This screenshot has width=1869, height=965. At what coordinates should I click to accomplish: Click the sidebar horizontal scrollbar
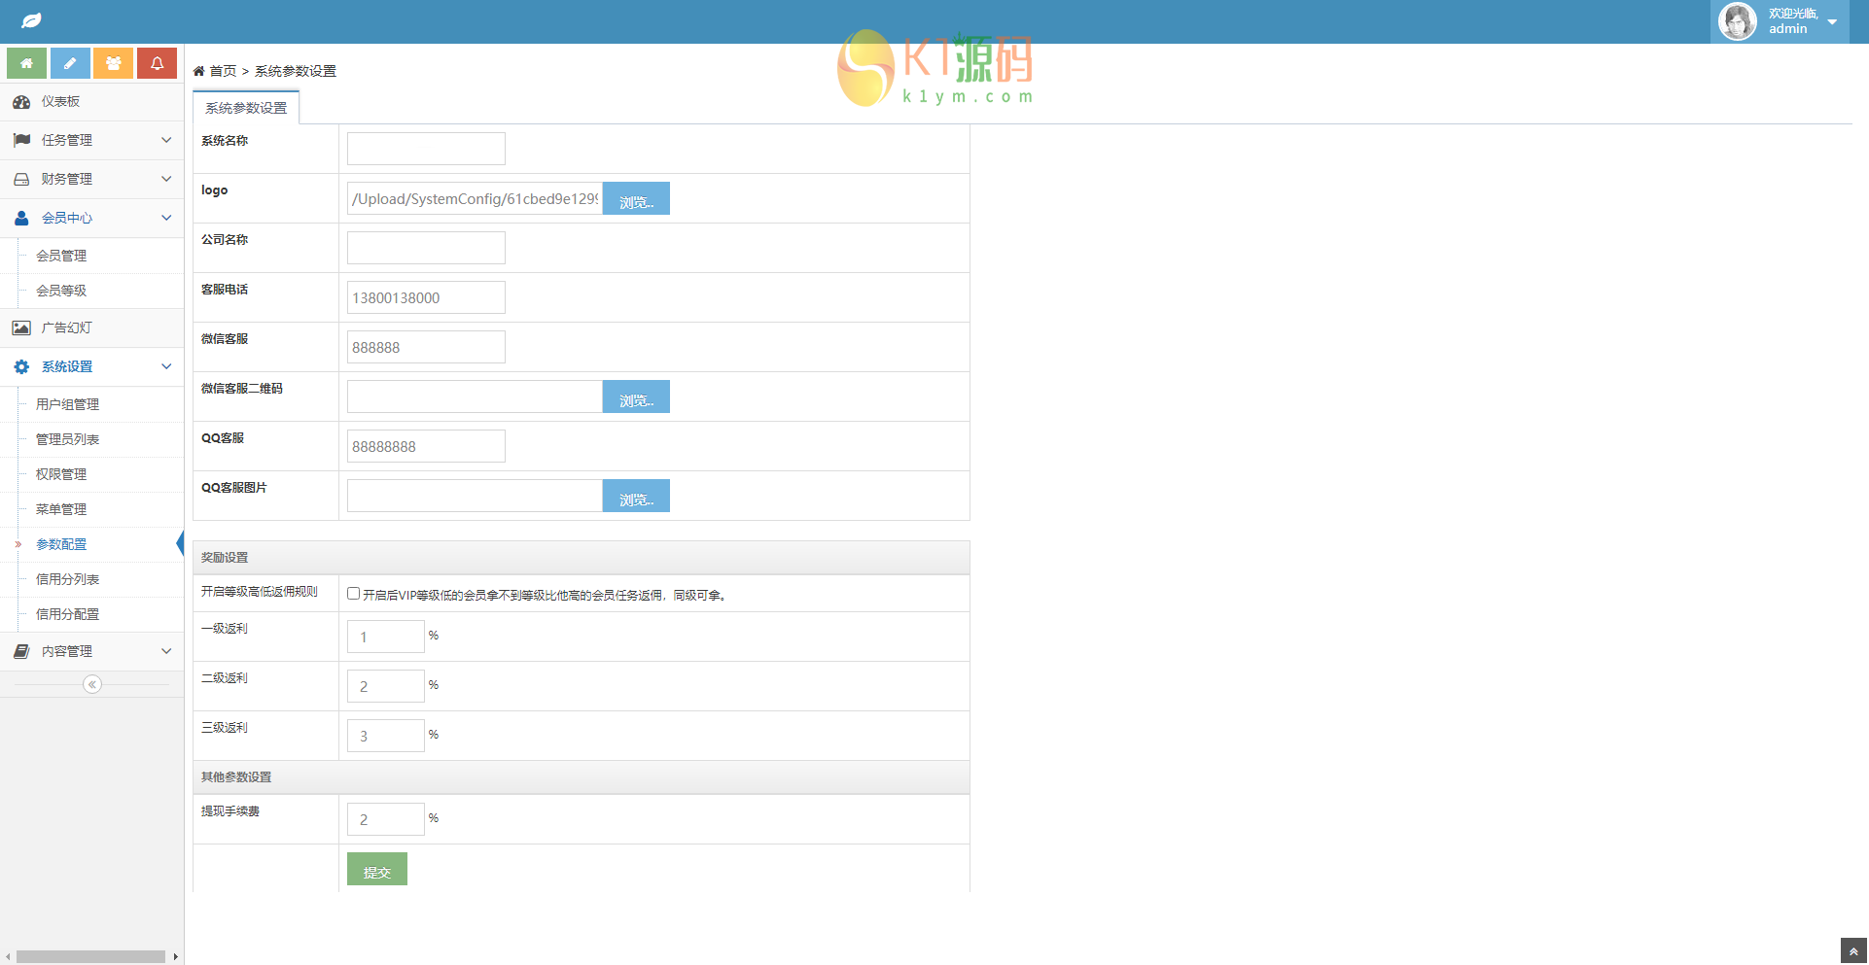pyautogui.click(x=90, y=957)
